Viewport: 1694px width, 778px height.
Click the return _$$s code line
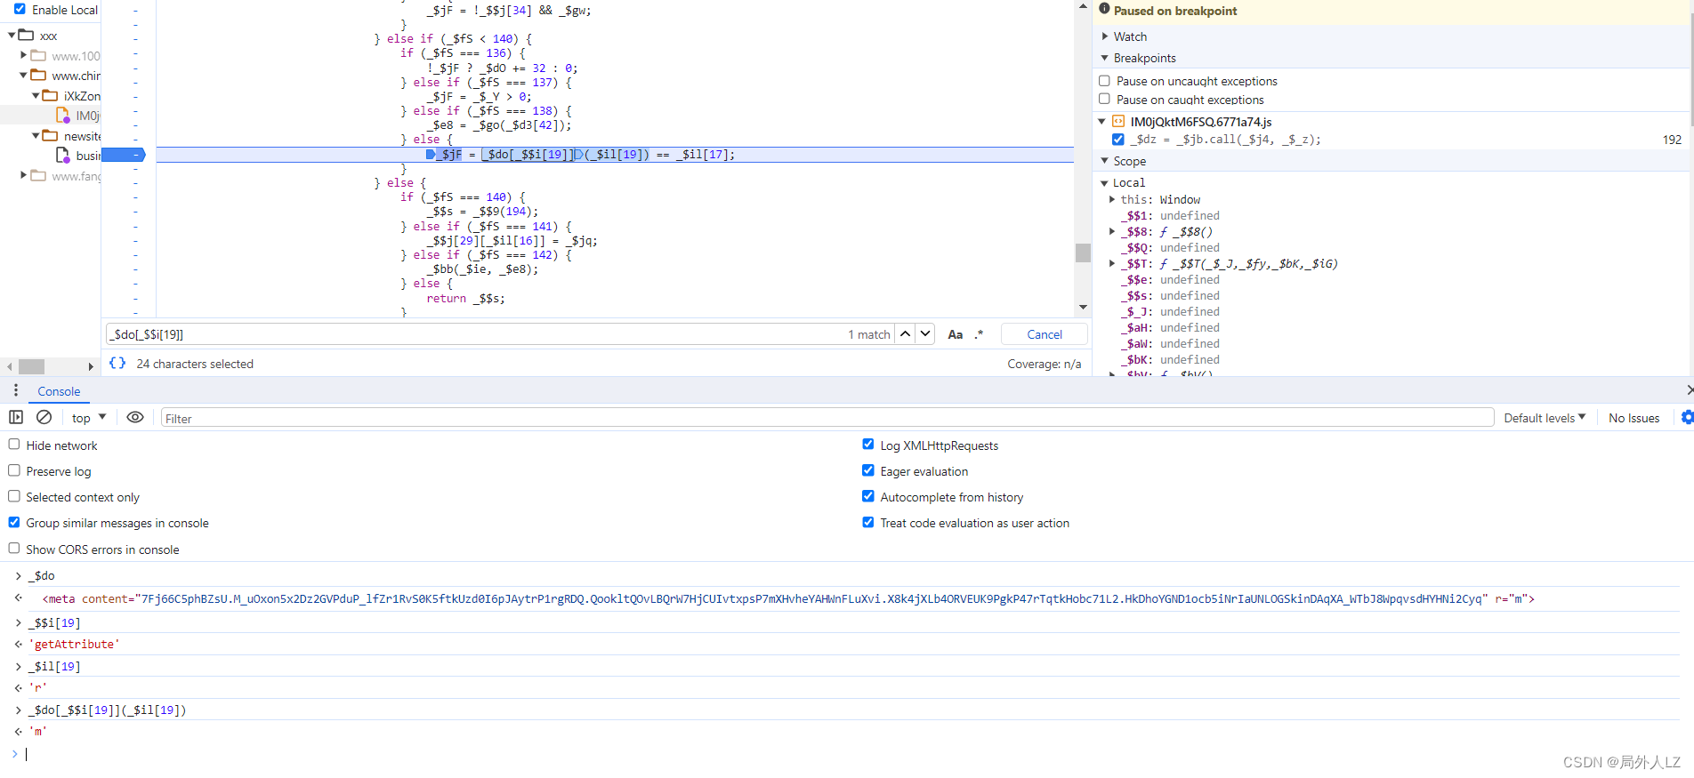(x=465, y=298)
